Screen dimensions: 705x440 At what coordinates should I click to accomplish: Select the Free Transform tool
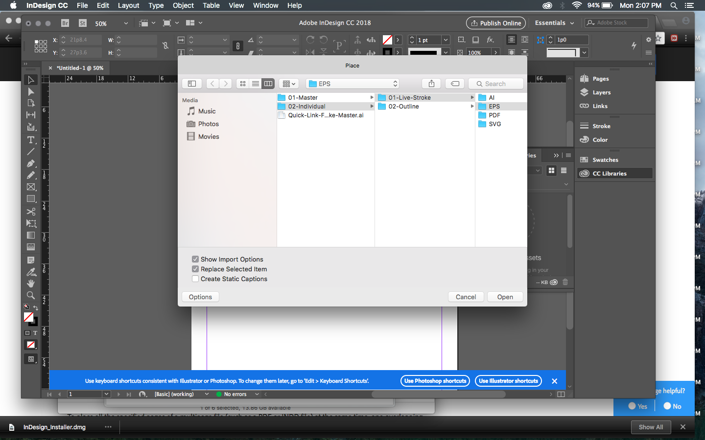(31, 223)
